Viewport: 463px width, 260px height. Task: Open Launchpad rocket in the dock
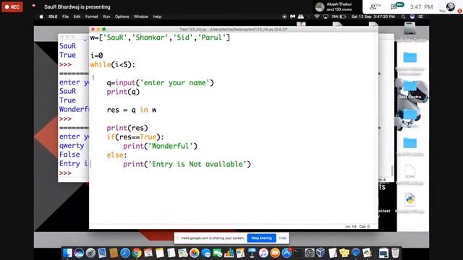[90, 253]
